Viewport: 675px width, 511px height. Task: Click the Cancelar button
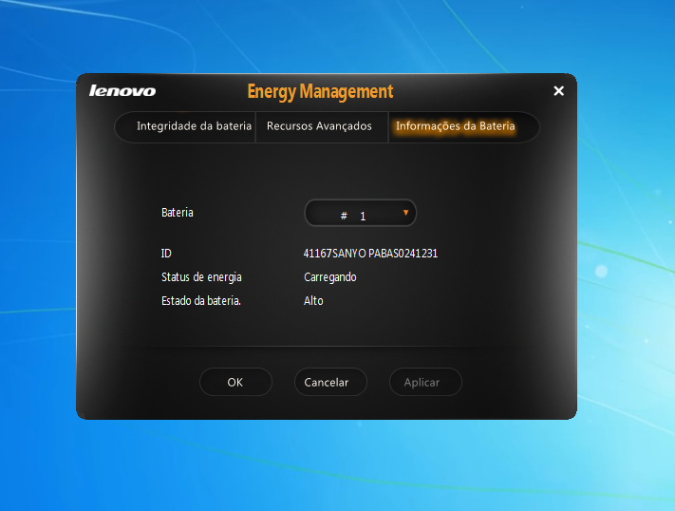[330, 382]
